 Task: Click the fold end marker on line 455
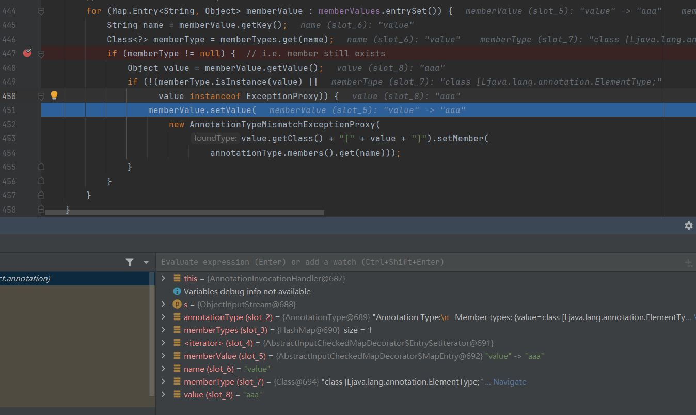(41, 167)
